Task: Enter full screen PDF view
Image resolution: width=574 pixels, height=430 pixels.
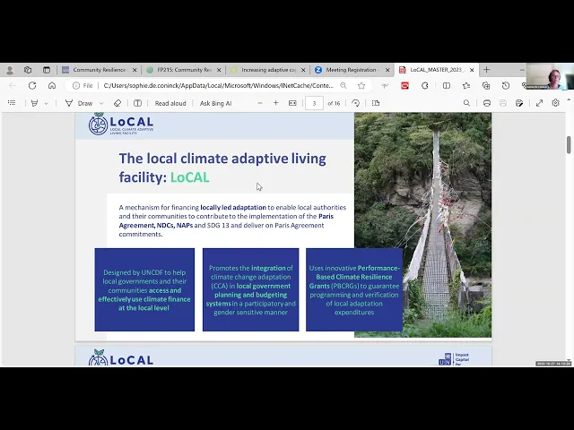Action: pos(539,103)
